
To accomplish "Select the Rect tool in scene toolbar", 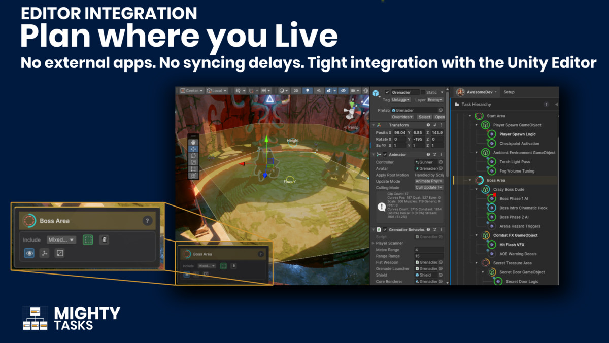I will click(x=193, y=169).
